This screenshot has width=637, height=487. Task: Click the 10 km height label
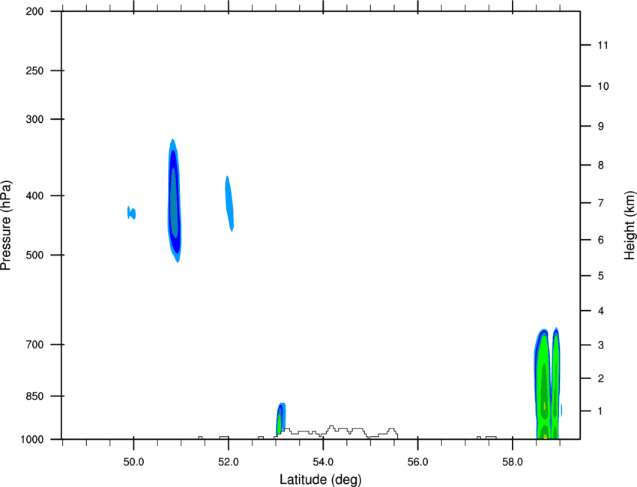click(x=603, y=86)
